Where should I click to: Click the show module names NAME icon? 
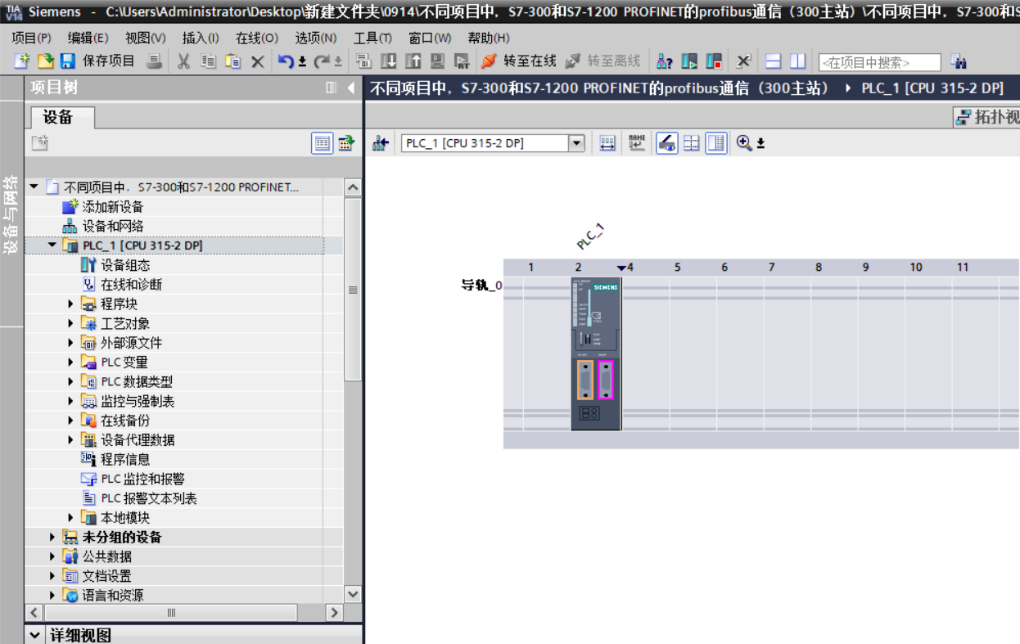[x=637, y=143]
